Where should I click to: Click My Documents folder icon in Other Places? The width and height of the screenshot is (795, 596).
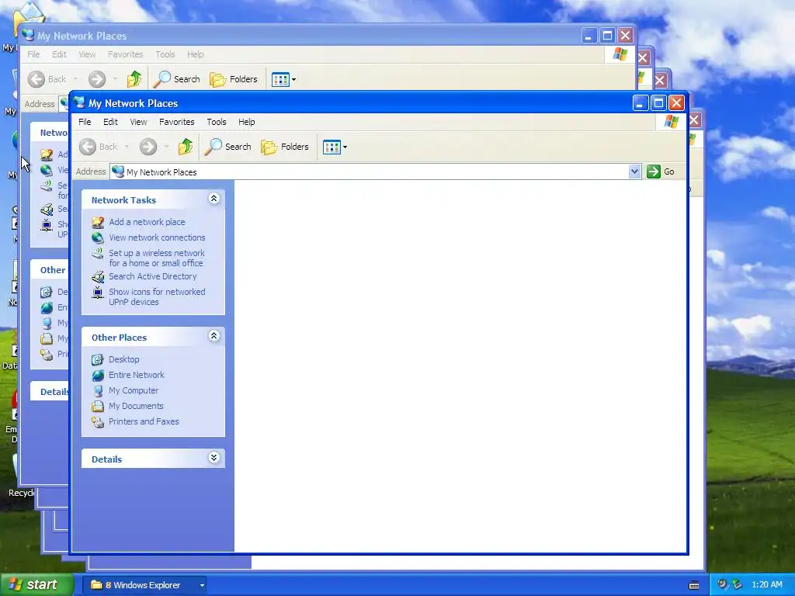97,407
